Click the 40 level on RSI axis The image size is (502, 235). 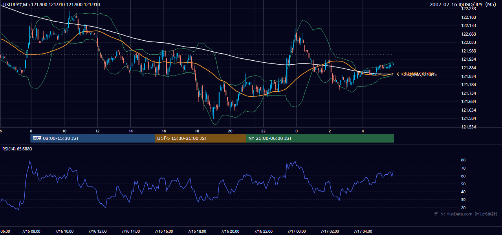click(463, 192)
